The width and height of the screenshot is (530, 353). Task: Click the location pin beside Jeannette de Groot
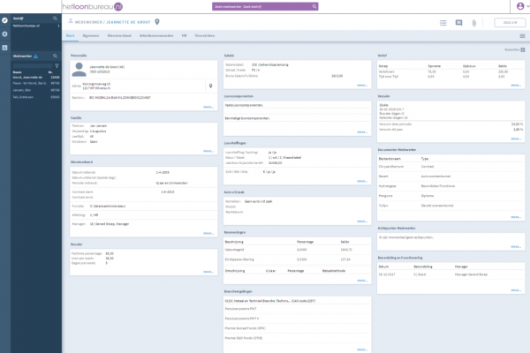(x=157, y=22)
